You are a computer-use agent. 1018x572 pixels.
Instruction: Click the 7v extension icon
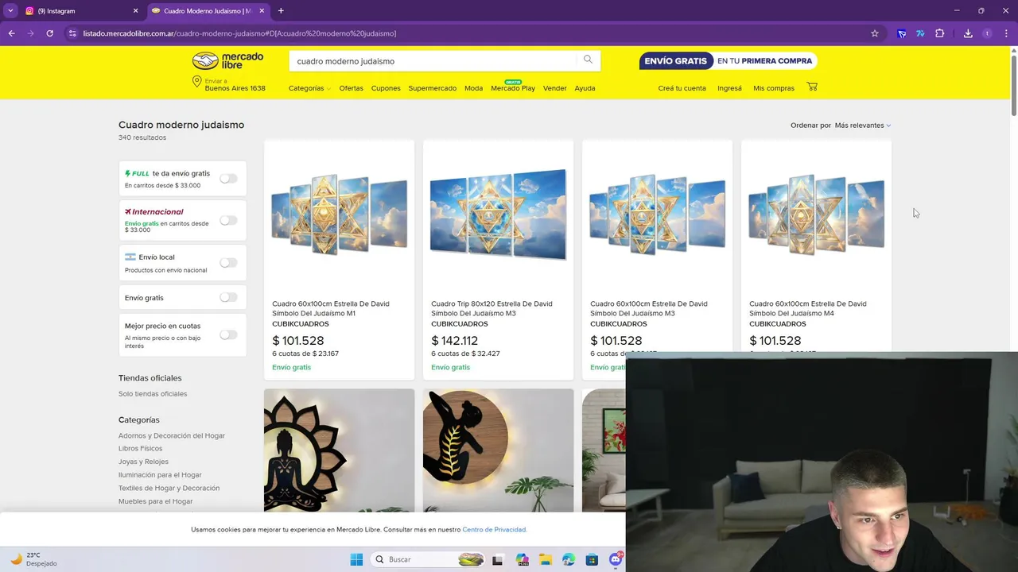point(920,33)
